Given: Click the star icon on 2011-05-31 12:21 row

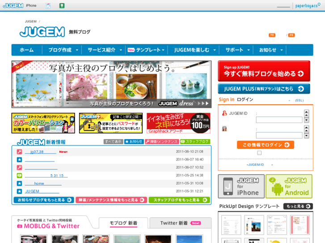Looking at the screenshot, I should [x=19, y=191].
